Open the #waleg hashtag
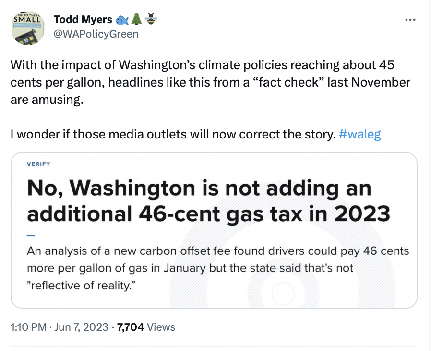 click(x=360, y=134)
